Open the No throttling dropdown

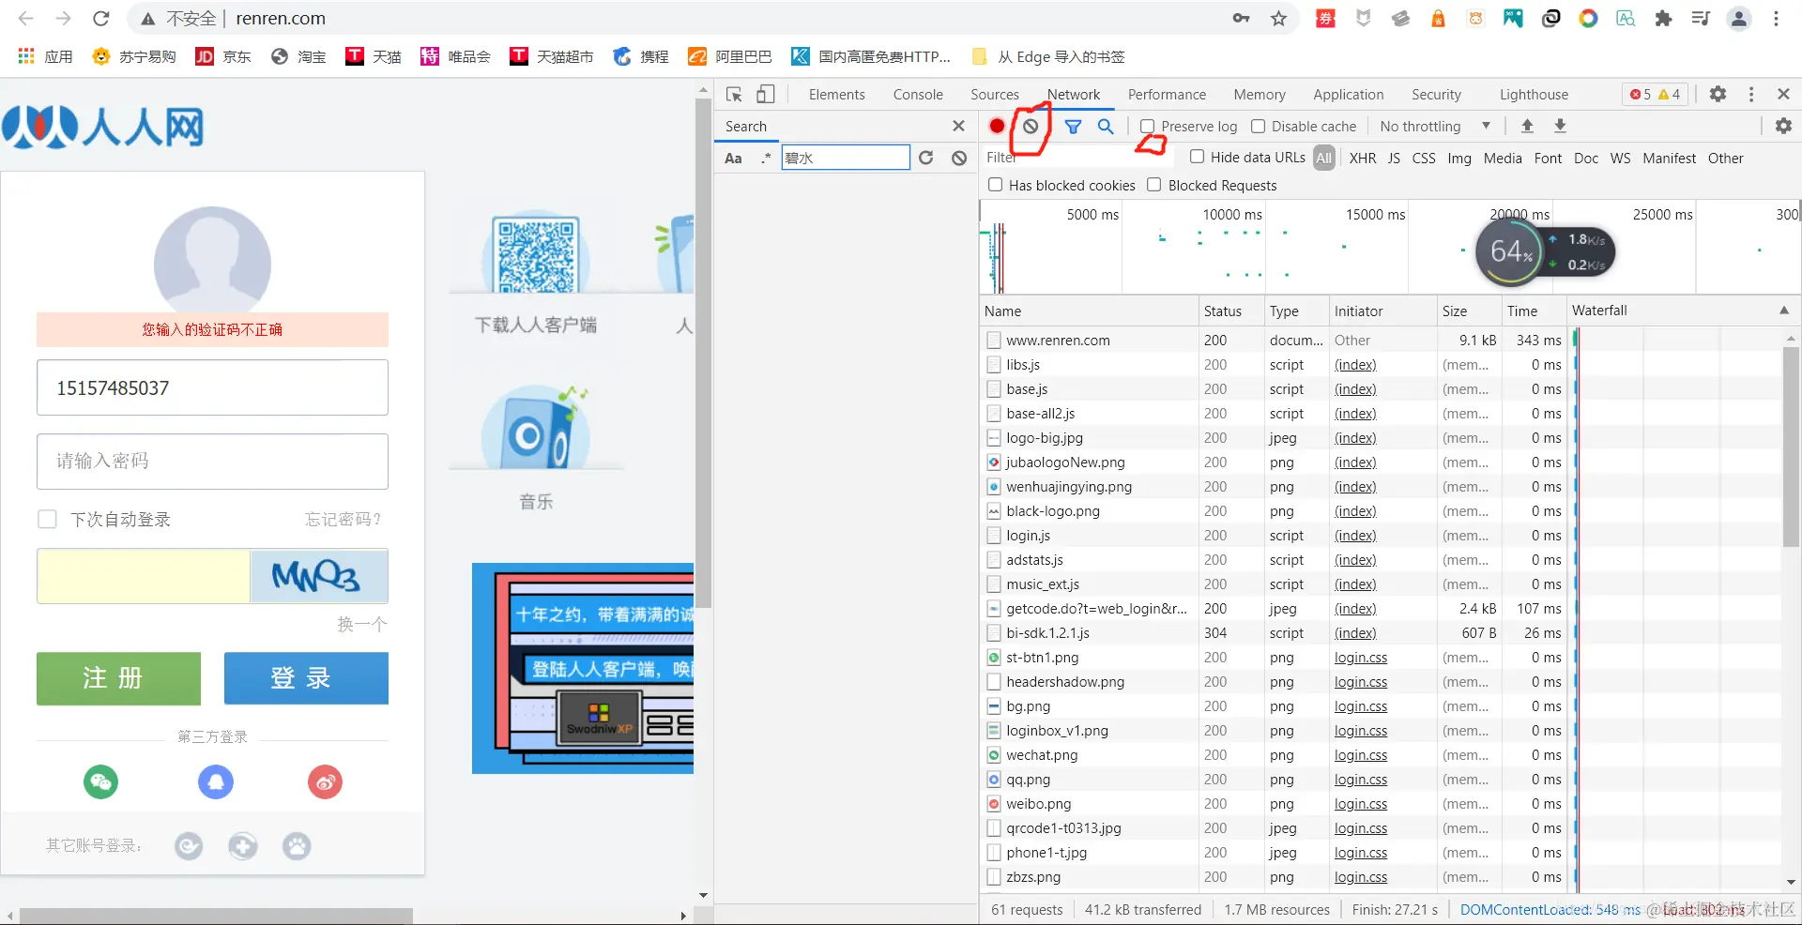(x=1435, y=126)
